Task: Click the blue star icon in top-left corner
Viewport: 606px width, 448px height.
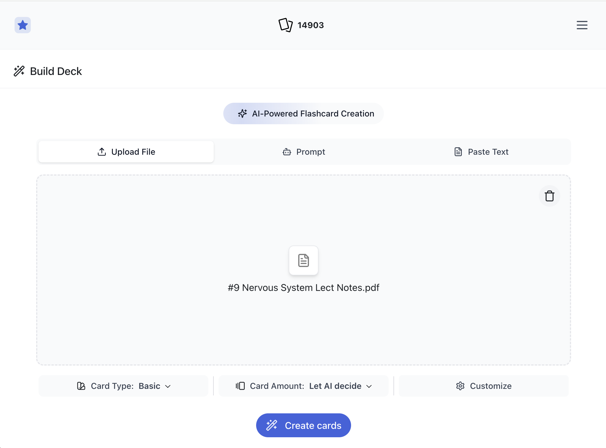Action: pyautogui.click(x=23, y=25)
